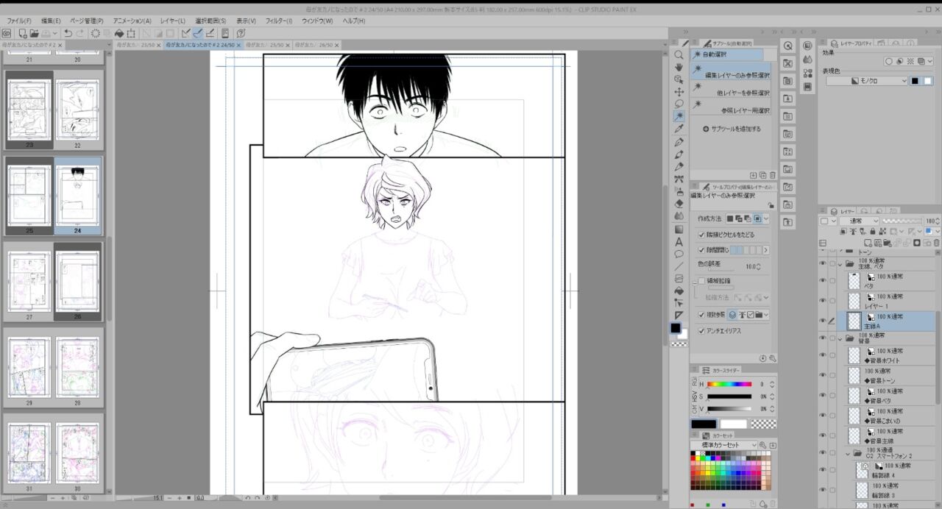Open page 27 thumbnail in page manager
Screen dimensions: 942x509
tap(29, 284)
